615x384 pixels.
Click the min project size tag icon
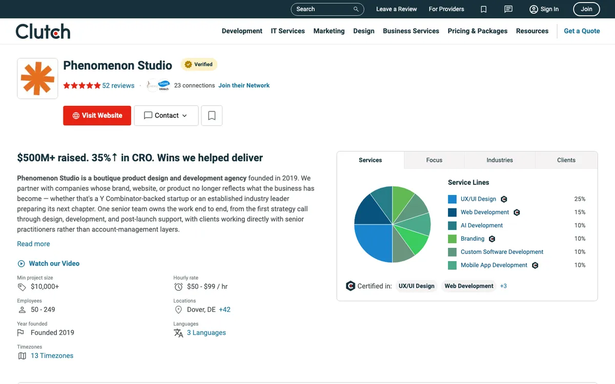coord(22,287)
